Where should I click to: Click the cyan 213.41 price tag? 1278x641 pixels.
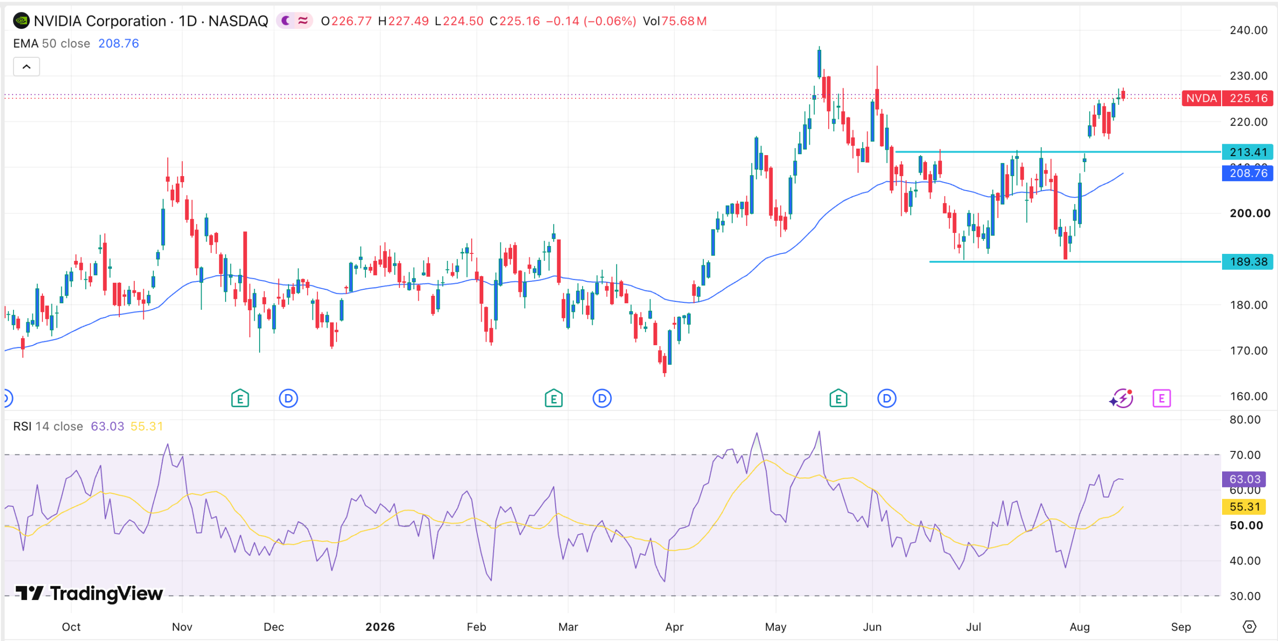coord(1248,152)
